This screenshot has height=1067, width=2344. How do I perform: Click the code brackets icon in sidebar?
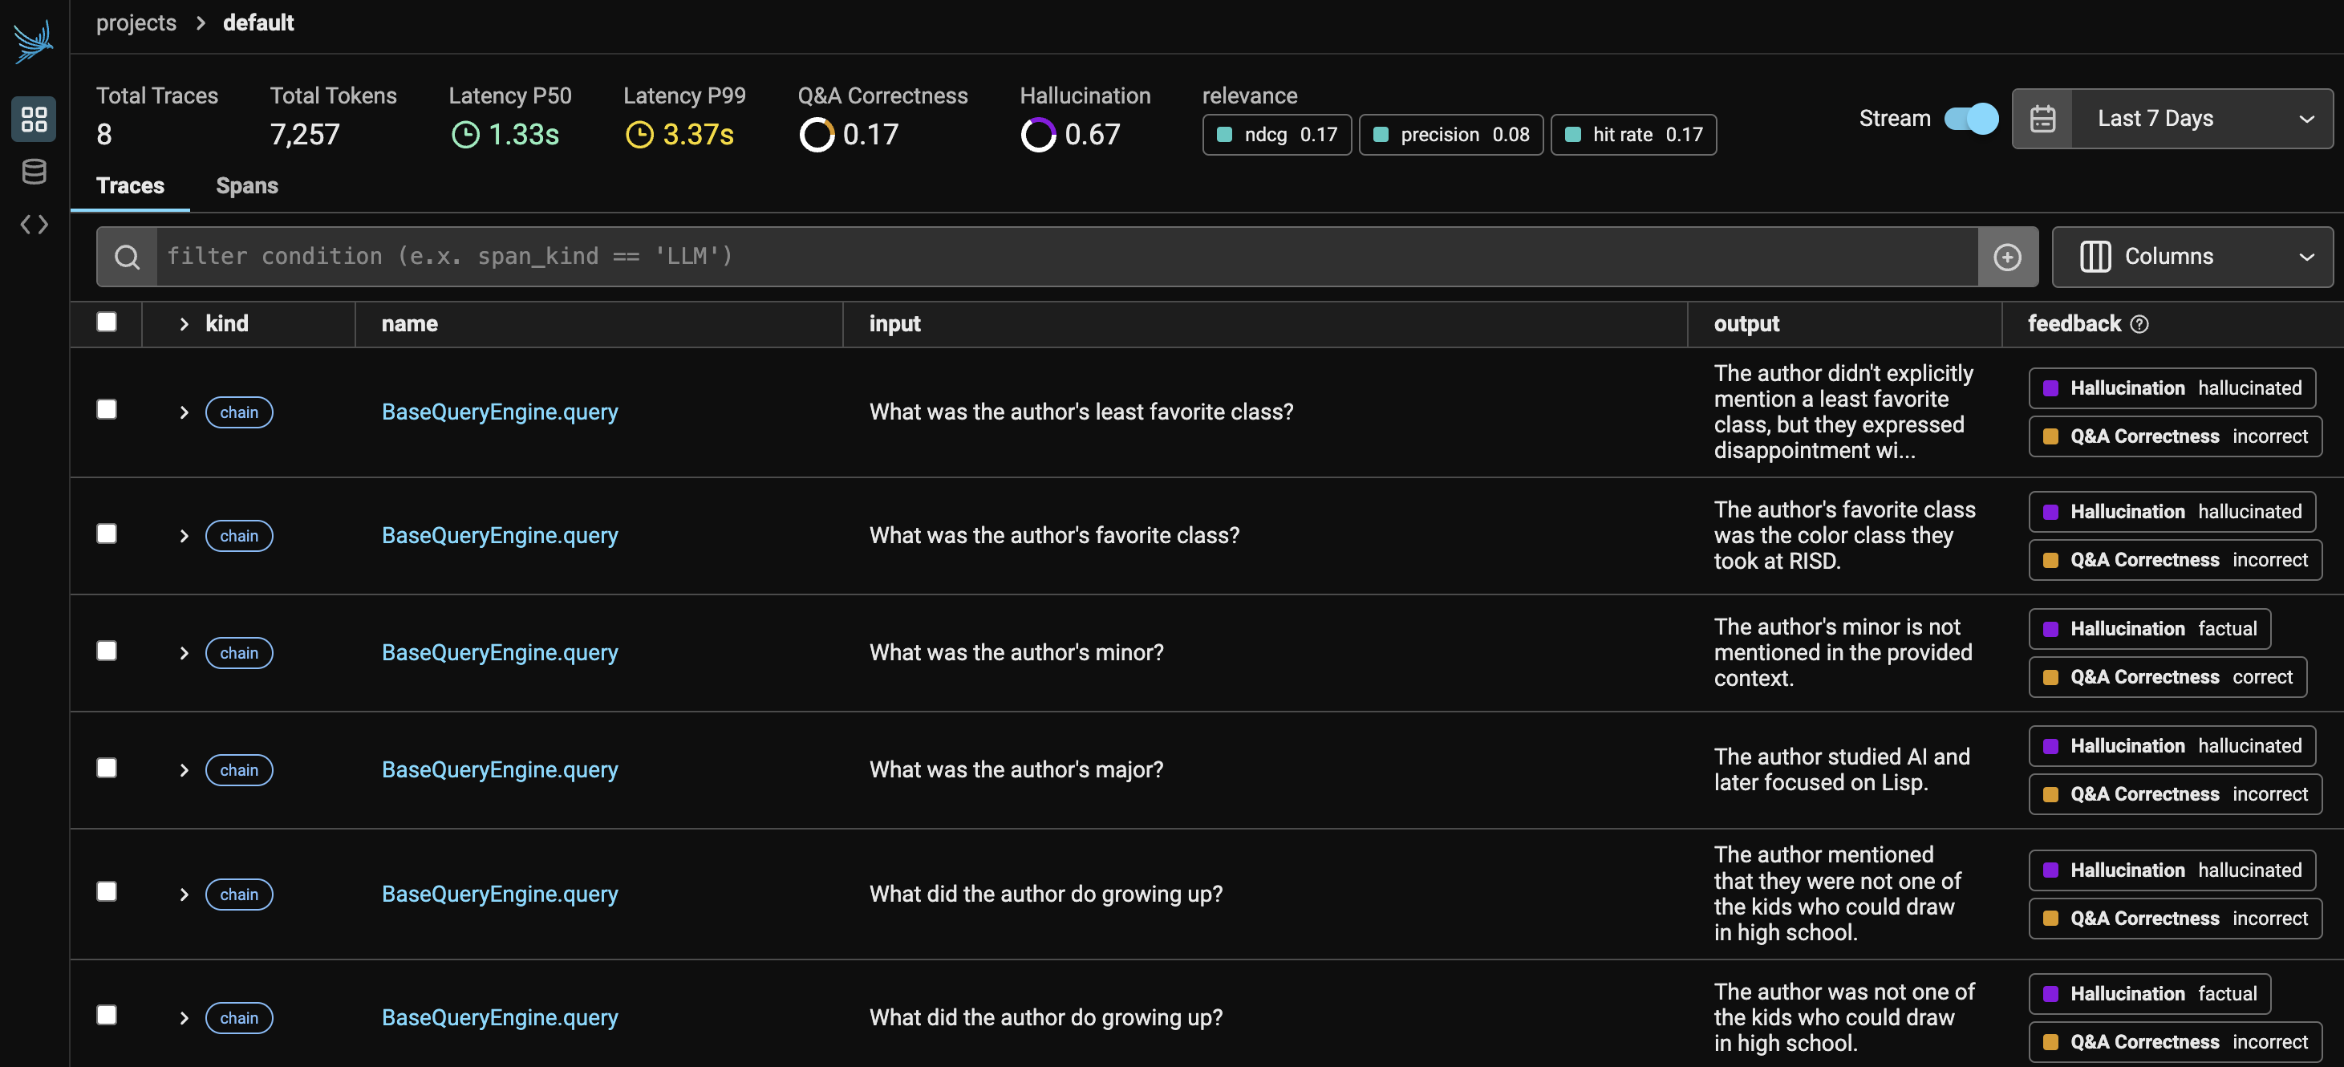[x=34, y=225]
